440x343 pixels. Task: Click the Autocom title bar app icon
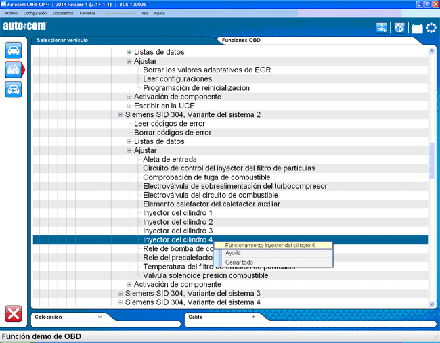coord(3,4)
